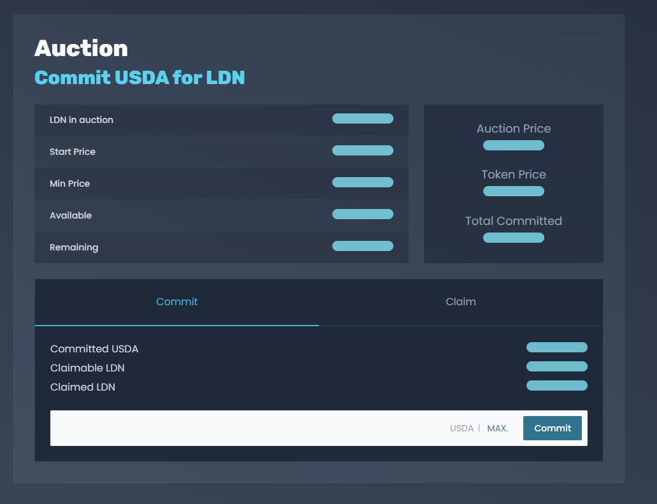
Task: Click the Token Price label
Action: click(513, 175)
